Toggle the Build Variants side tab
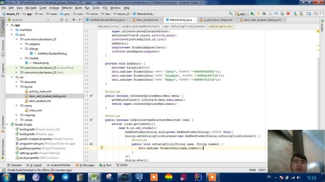The width and height of the screenshot is (325, 182). [3, 149]
